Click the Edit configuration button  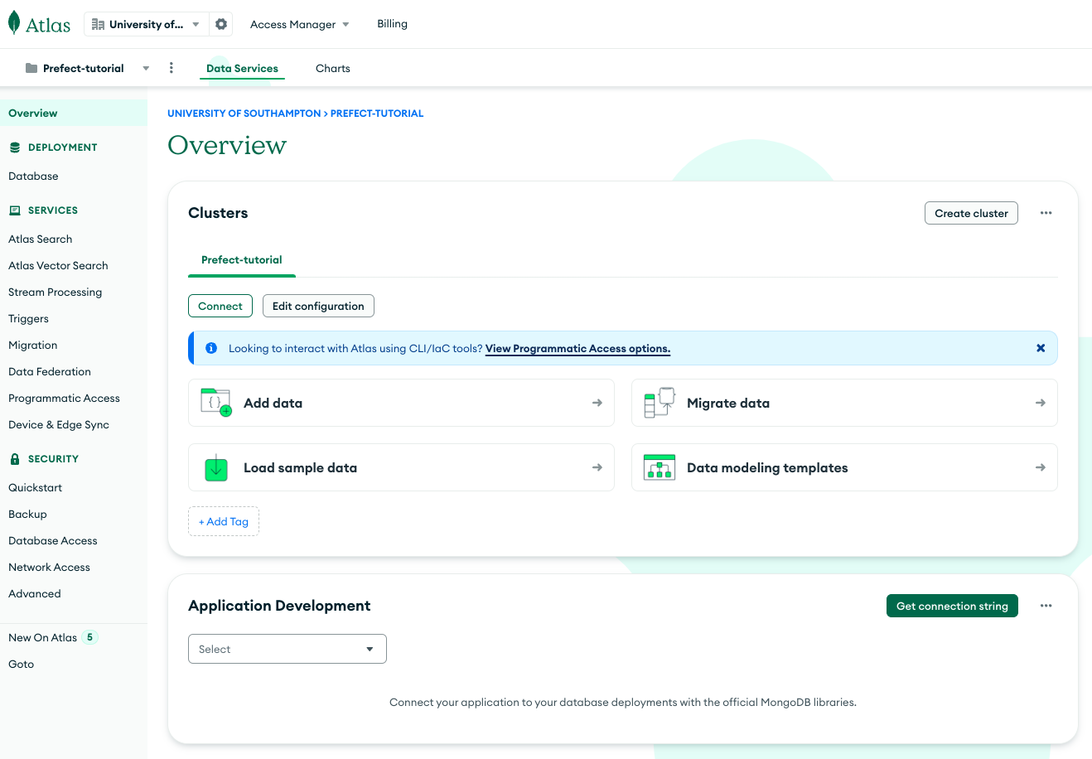click(x=318, y=306)
